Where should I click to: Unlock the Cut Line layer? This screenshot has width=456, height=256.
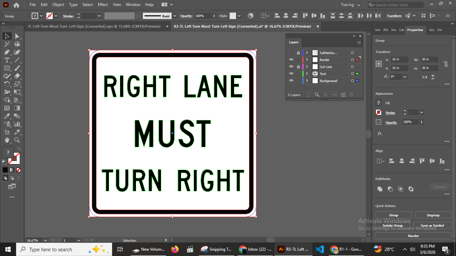[x=298, y=67]
